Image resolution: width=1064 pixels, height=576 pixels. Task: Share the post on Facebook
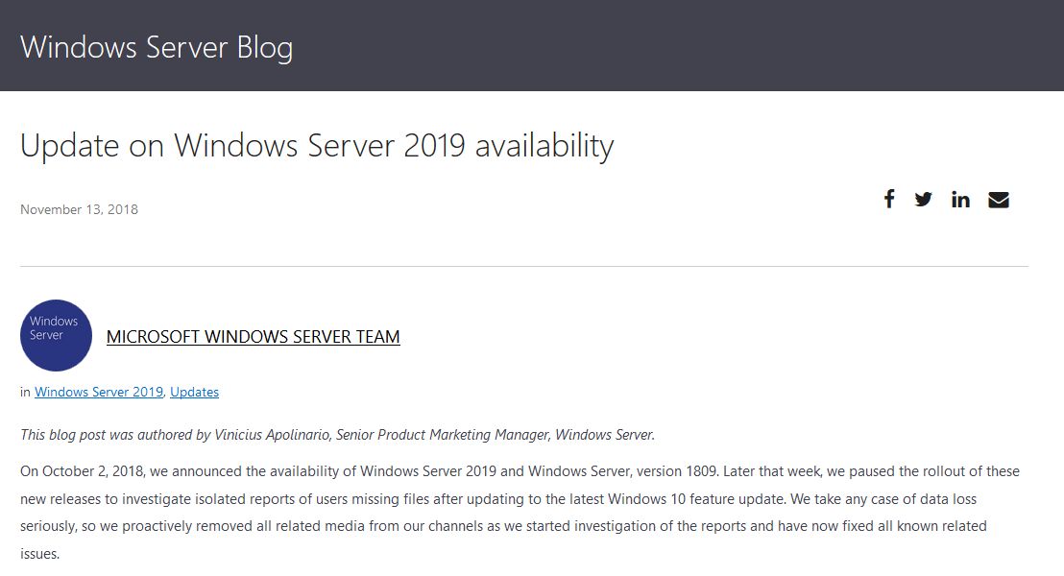tap(888, 199)
